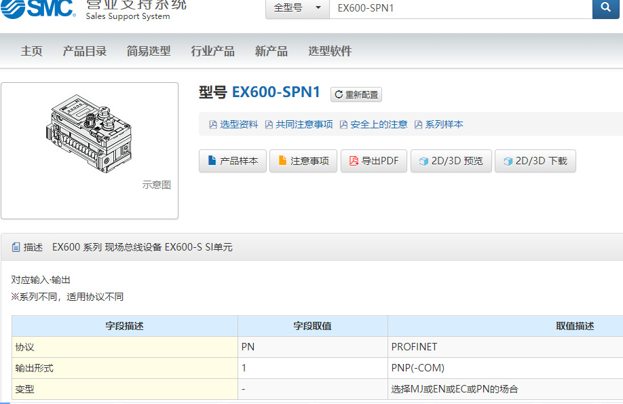Click the search magnifier button
Viewport: 623px width, 404px height.
point(605,8)
